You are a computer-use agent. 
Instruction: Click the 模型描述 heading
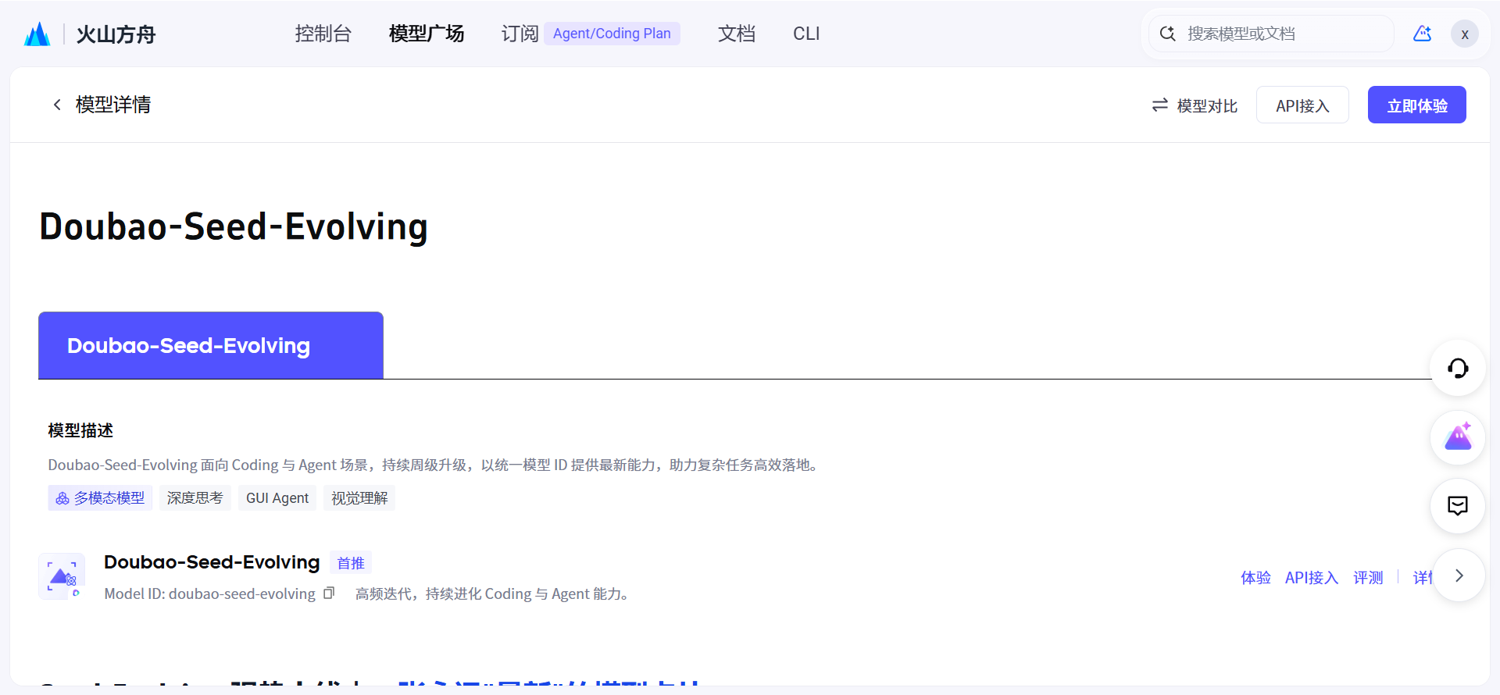(80, 431)
